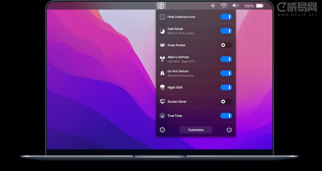Disable the Night Shift switch

point(226,88)
